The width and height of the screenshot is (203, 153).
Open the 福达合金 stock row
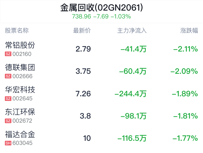point(101,138)
